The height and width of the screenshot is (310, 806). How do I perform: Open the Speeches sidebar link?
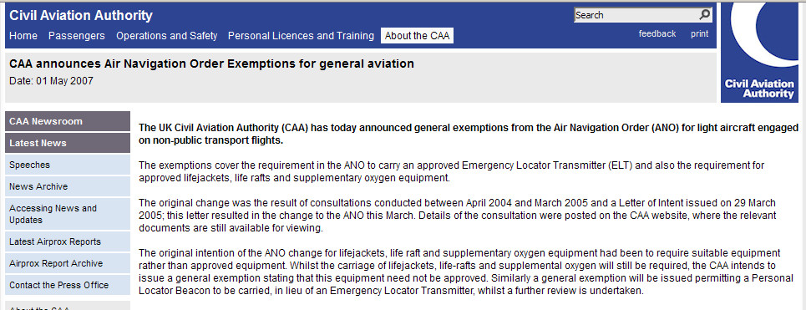pos(68,165)
